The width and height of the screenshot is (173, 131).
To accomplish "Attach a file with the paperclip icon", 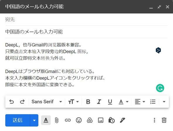I will (x=57, y=120).
